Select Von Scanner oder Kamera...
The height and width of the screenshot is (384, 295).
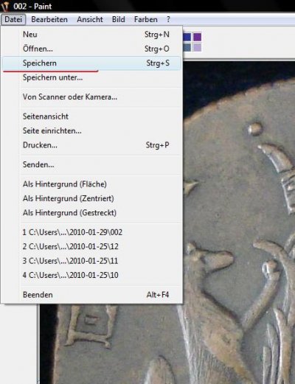coord(91,97)
